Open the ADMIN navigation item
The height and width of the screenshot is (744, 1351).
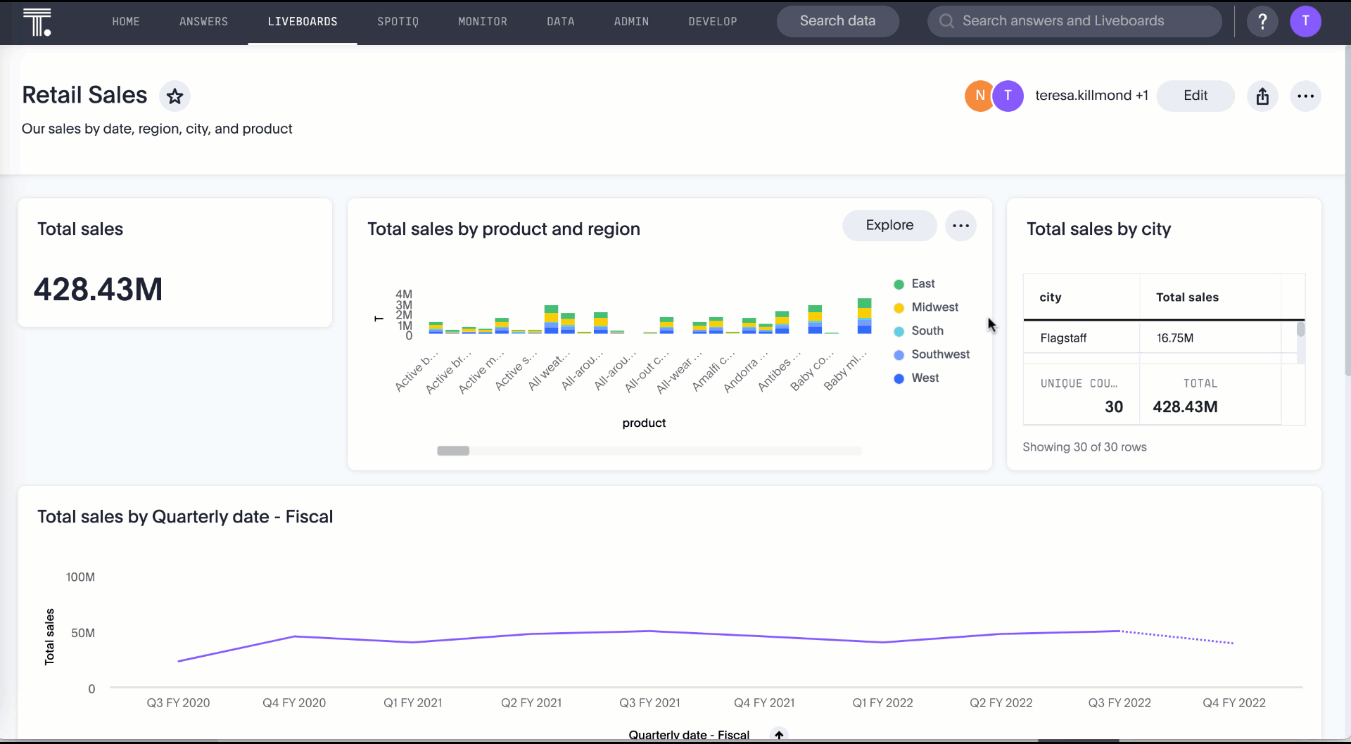click(631, 21)
